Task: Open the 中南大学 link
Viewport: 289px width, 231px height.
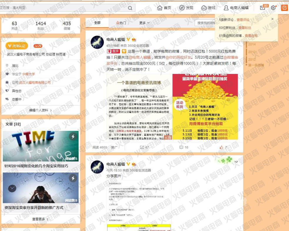Action: (29, 74)
